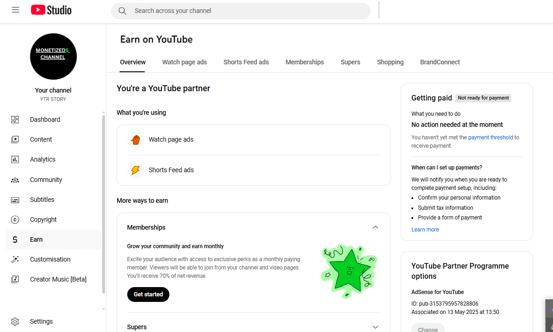Click the Creator Music icon
The image size is (553, 332).
15,279
